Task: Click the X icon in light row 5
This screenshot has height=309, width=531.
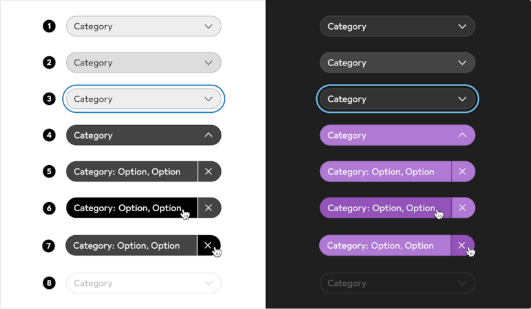Action: 209,172
